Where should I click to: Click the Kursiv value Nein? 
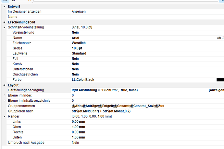(75, 64)
